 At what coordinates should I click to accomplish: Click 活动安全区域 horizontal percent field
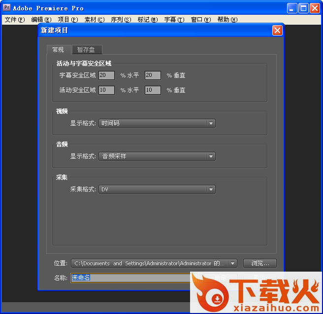(106, 90)
